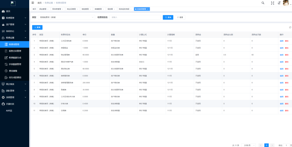Image resolution: width=292 pixels, height=147 pixels.
Task: Close the active 收费项管理 tab
Action: pos(148,9)
